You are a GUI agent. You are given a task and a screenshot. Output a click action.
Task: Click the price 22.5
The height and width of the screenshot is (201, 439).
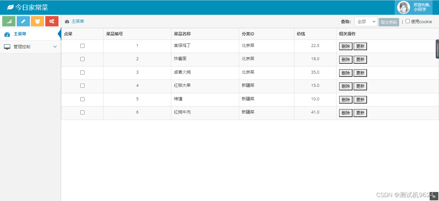click(315, 46)
